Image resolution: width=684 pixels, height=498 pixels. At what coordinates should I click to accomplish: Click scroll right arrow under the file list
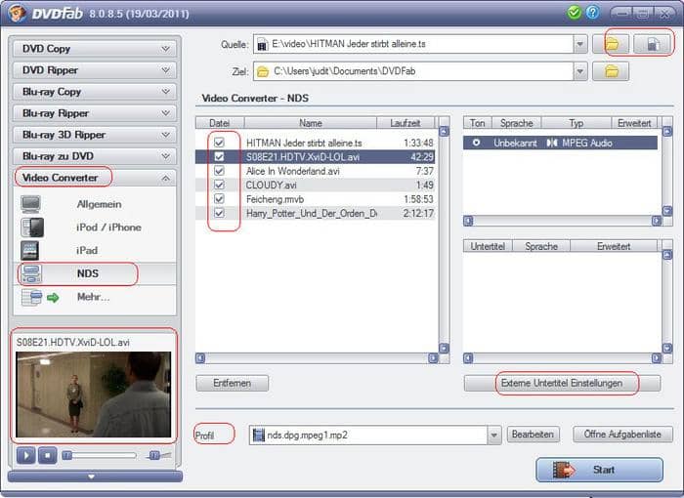pyautogui.click(x=433, y=358)
